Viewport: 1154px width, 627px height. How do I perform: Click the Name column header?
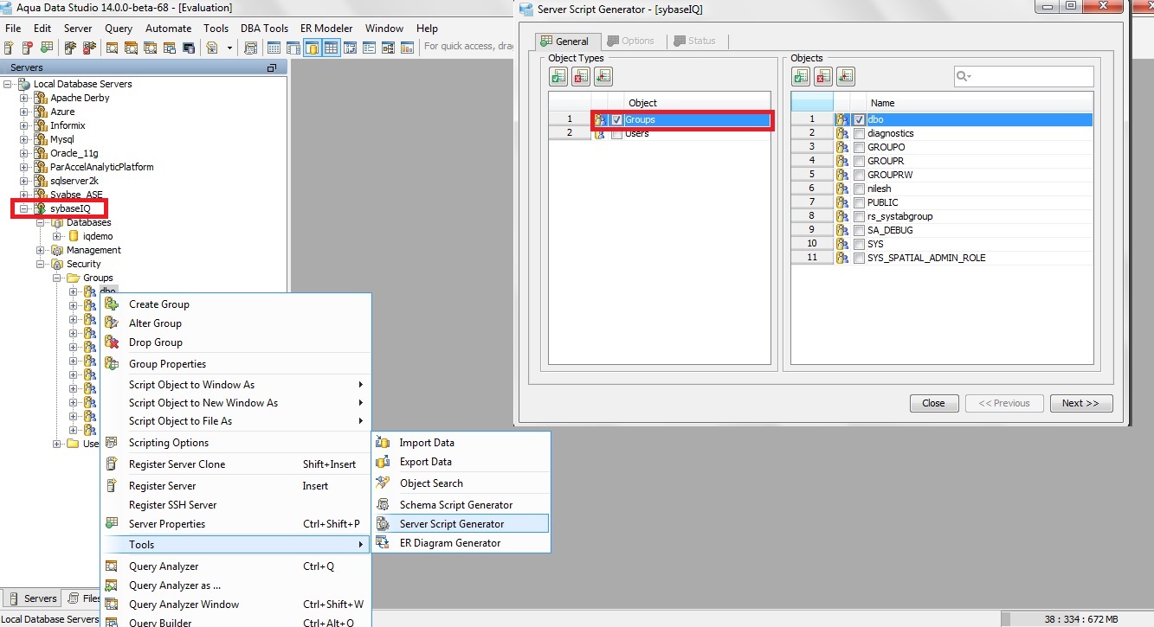click(980, 103)
